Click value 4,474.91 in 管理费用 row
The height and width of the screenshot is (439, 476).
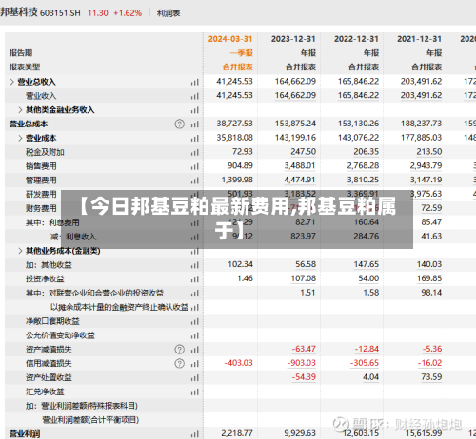pyautogui.click(x=300, y=180)
